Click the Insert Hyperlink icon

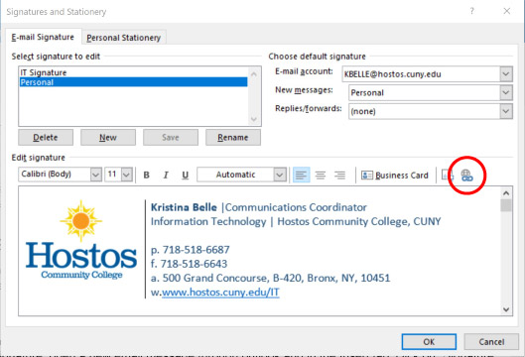tap(466, 175)
